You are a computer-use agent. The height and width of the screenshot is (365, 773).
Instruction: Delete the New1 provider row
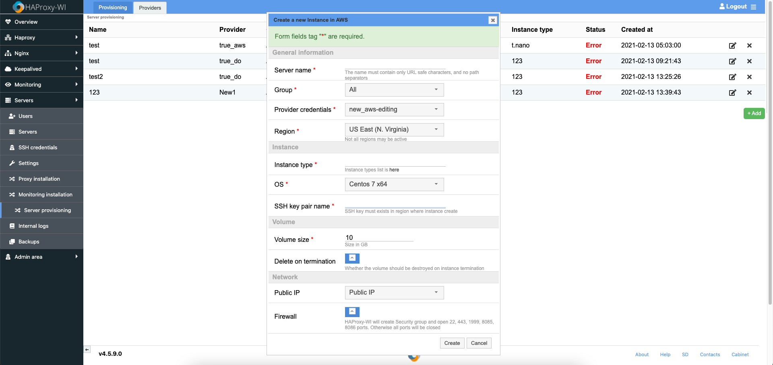tap(749, 93)
